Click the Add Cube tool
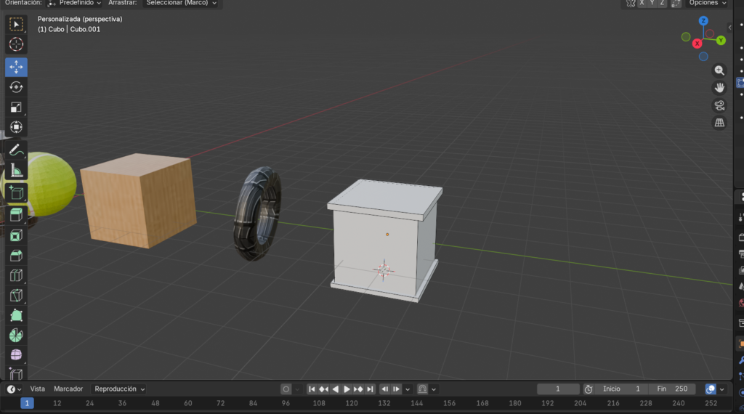 16,193
